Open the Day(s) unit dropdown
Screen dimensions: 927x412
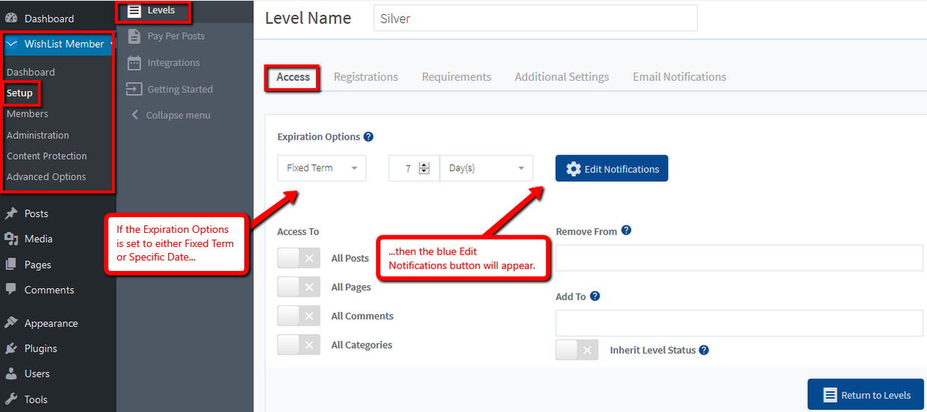pos(486,168)
